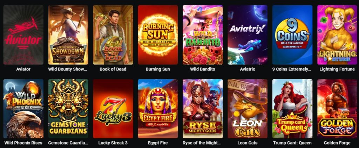Image resolution: width=359 pixels, height=148 pixels.
Task: Launch the Aviatrix game tile
Action: [x=248, y=35]
